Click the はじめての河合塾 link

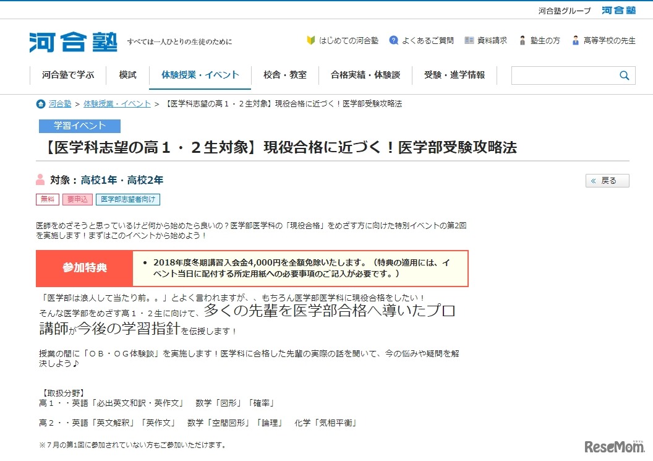coord(349,40)
